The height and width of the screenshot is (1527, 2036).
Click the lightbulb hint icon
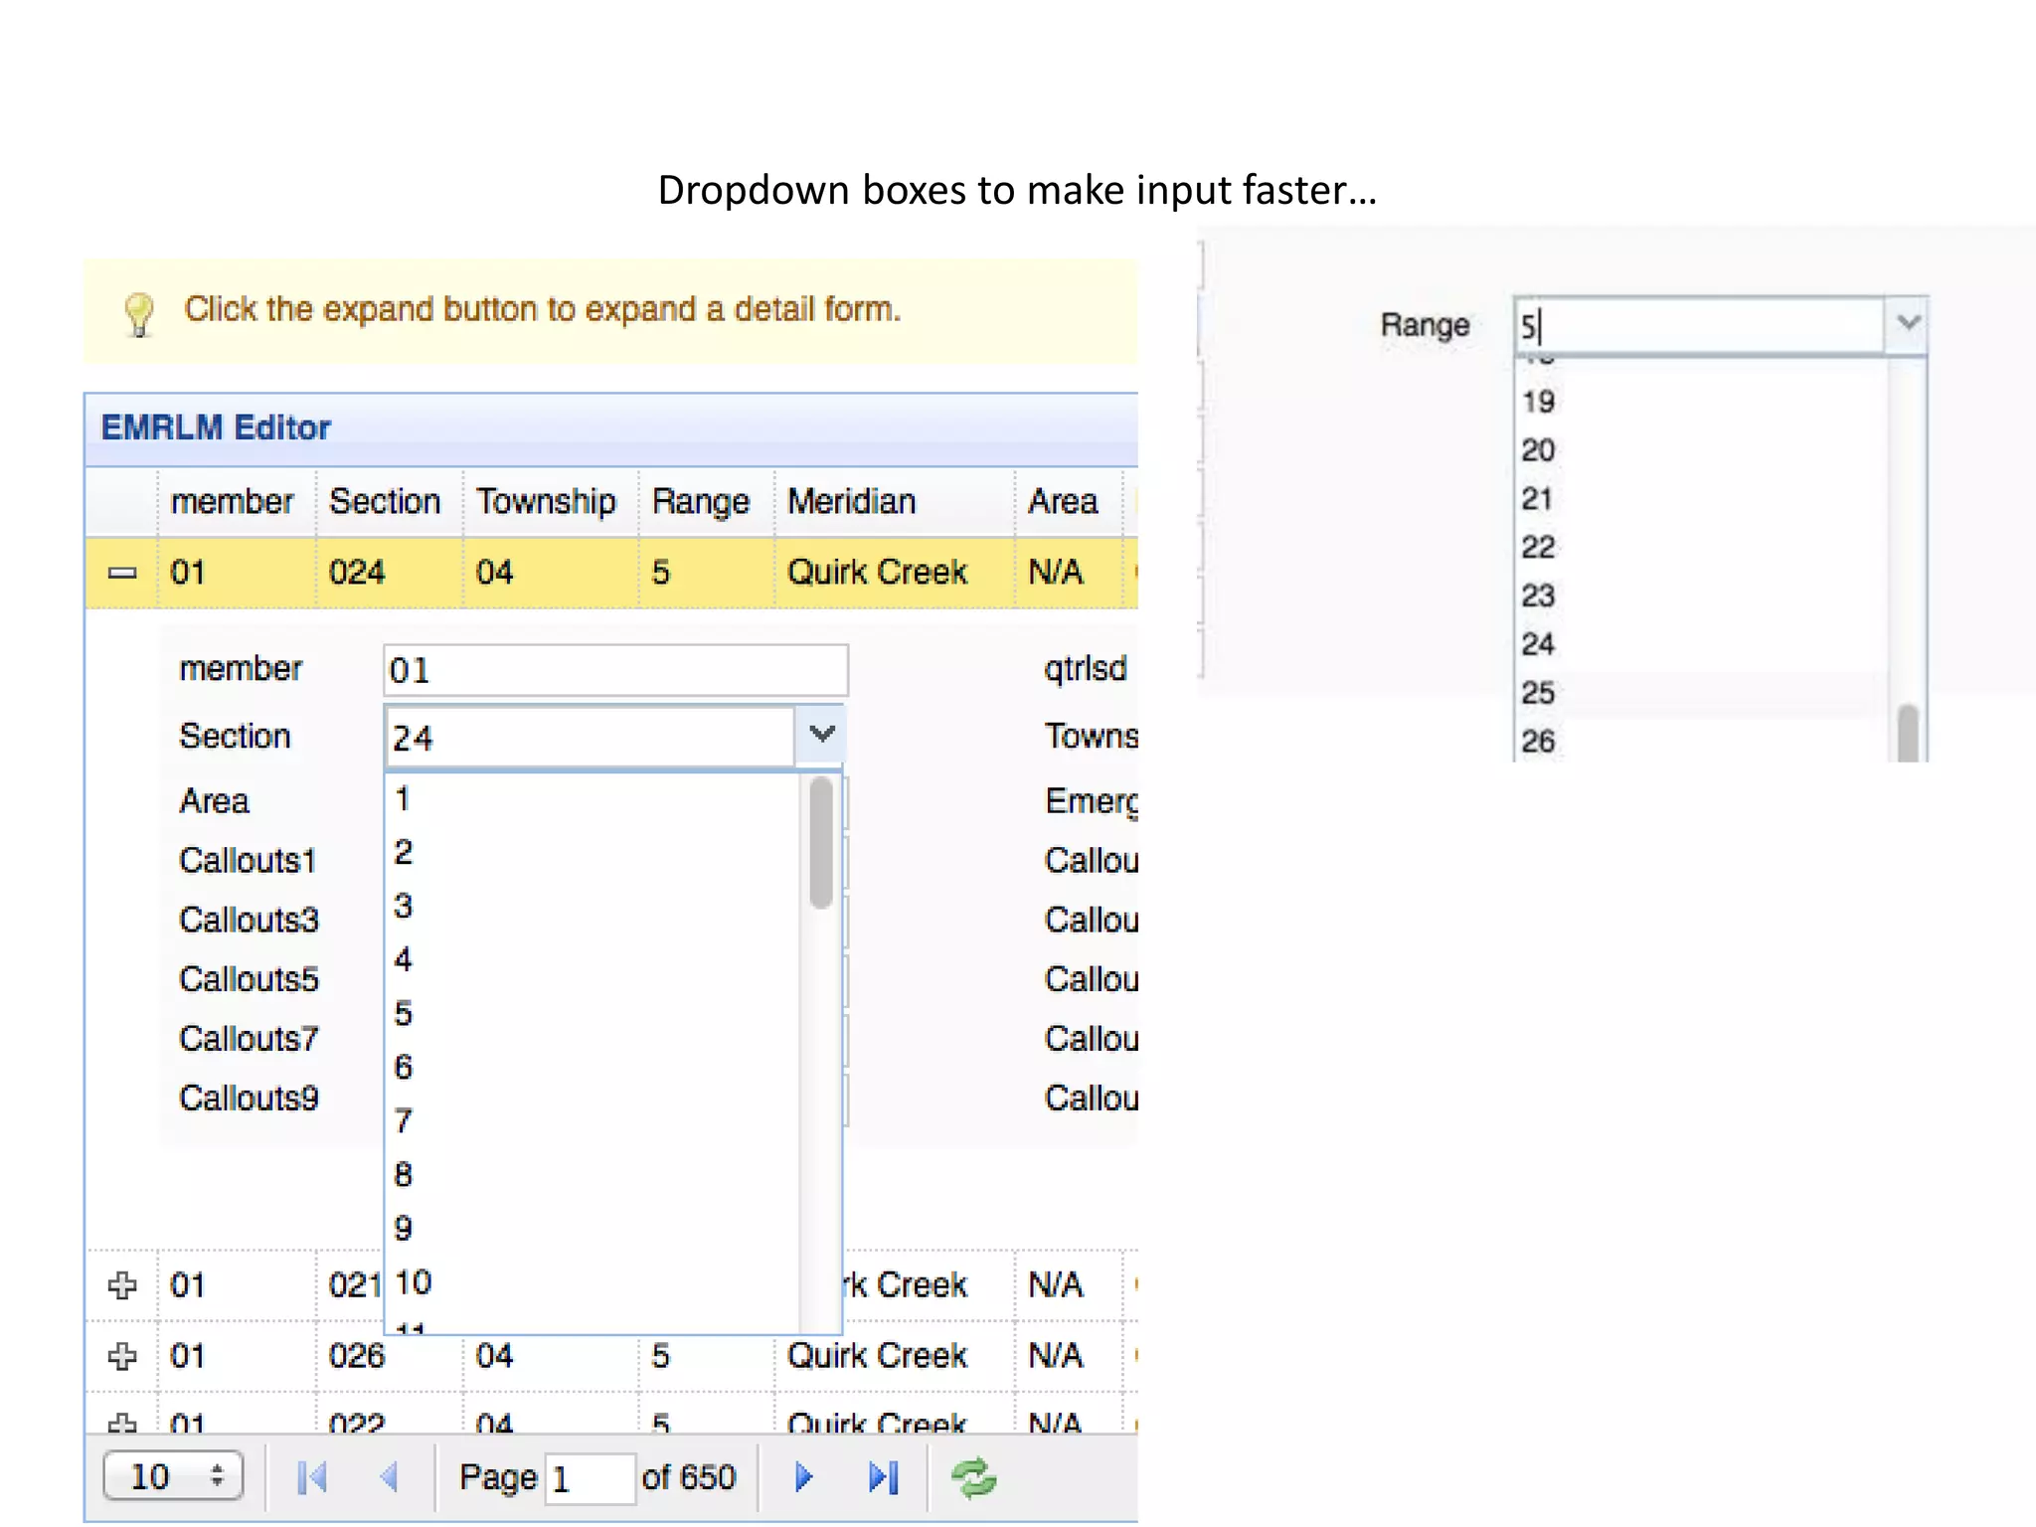point(139,314)
